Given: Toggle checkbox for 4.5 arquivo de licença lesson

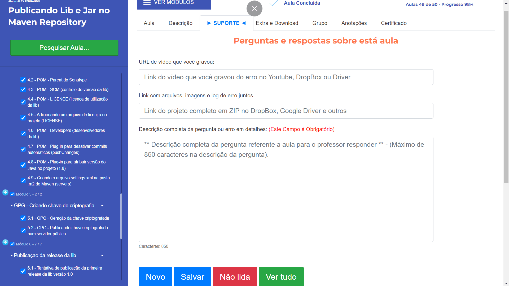Looking at the screenshot, I should 23,118.
